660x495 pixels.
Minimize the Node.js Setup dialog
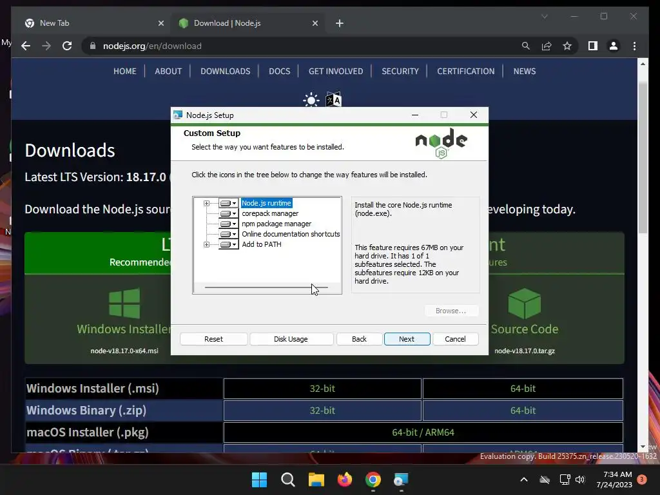(x=415, y=115)
